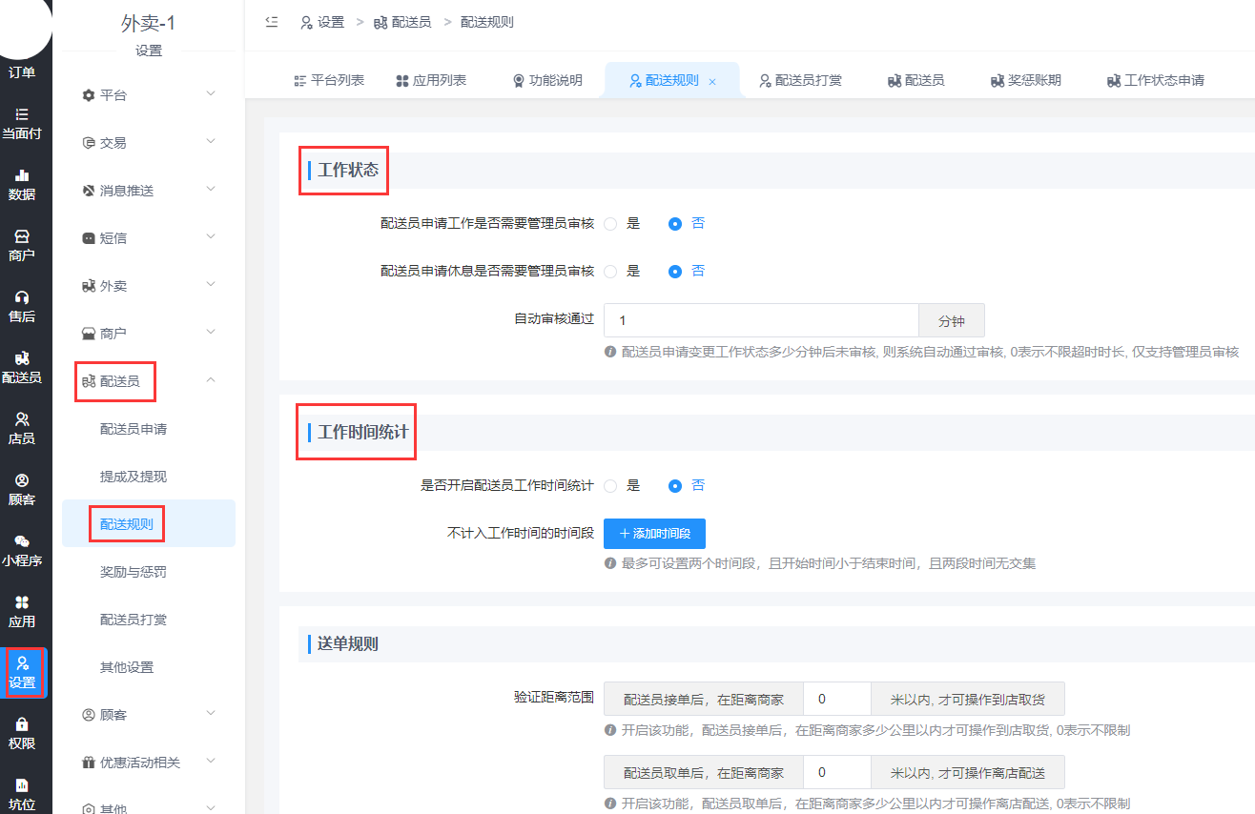Viewport: 1255px width, 814px height.
Task: Open 数据 statistics section
Action: [x=22, y=185]
